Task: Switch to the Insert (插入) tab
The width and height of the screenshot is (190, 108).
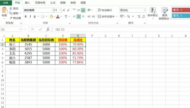Action: (x=28, y=3)
